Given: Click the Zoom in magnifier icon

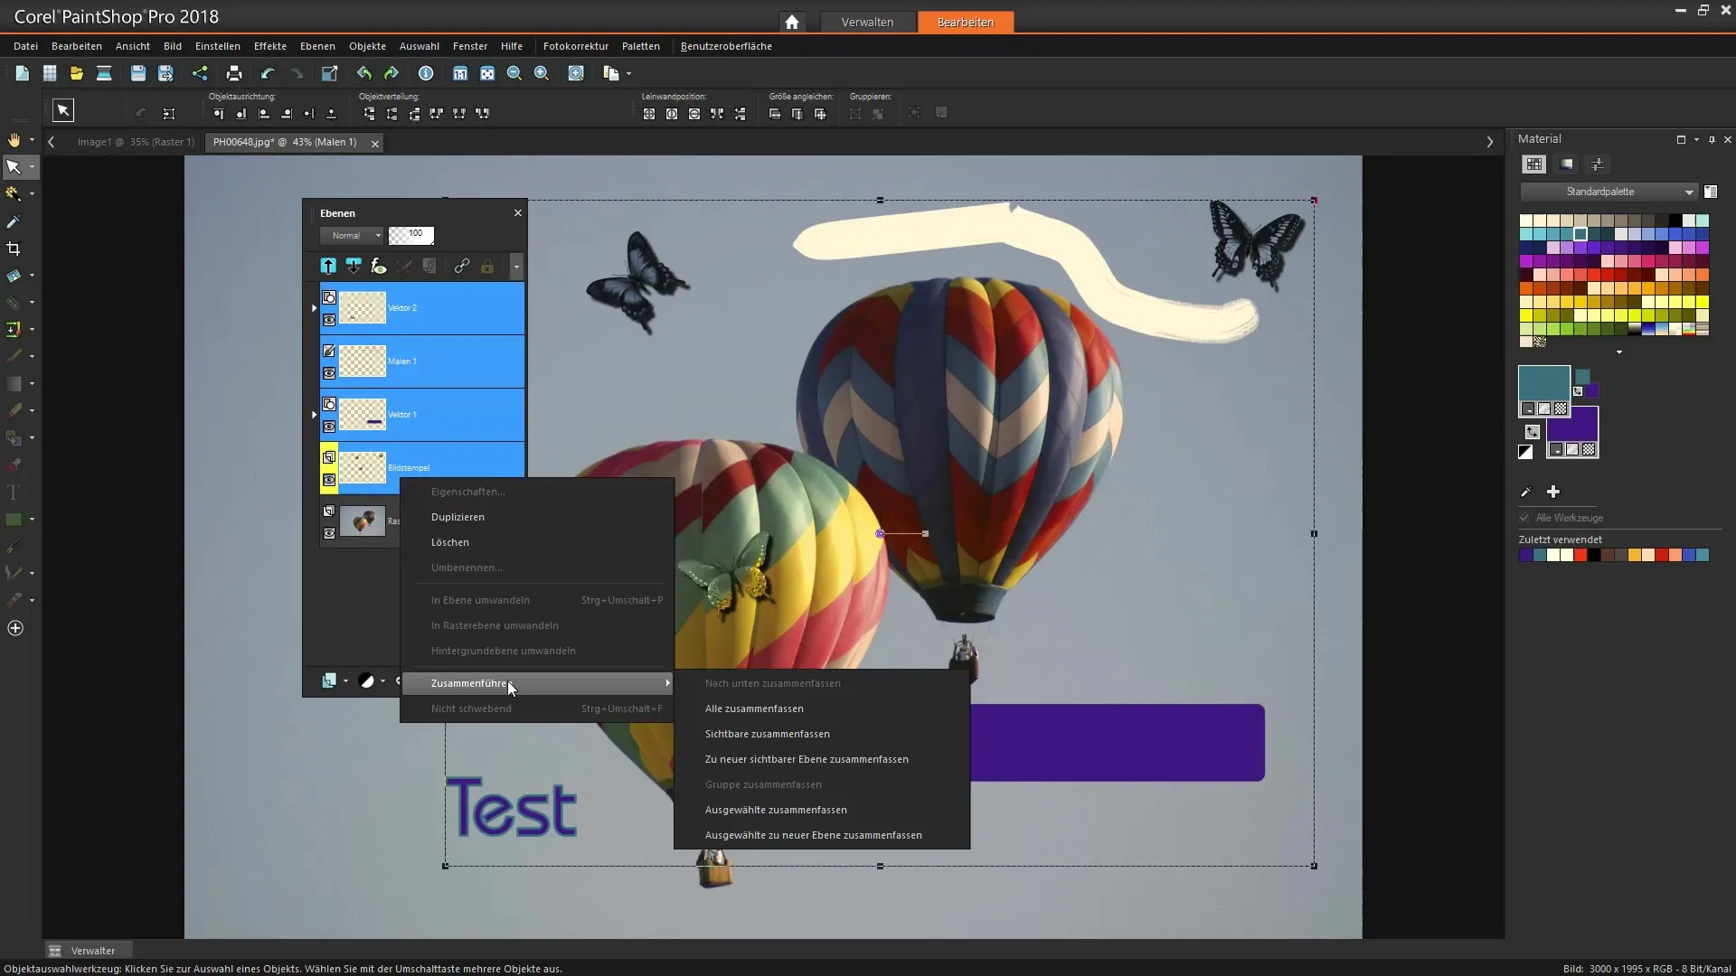Looking at the screenshot, I should pos(542,73).
